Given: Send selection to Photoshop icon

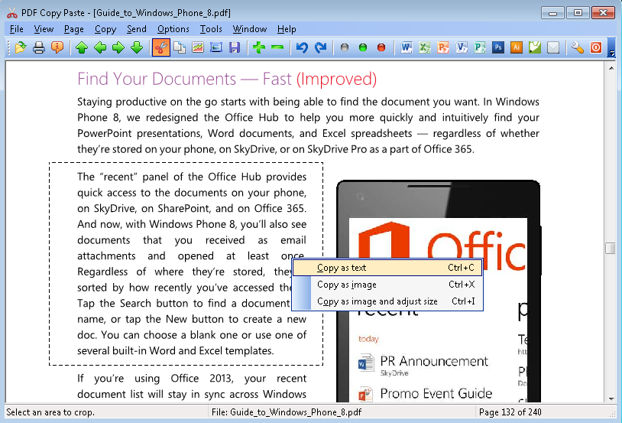Looking at the screenshot, I should tap(498, 47).
